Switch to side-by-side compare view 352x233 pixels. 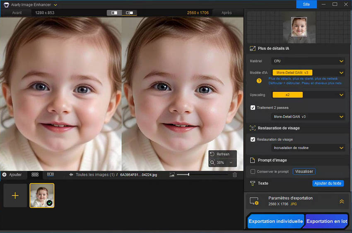point(130,13)
